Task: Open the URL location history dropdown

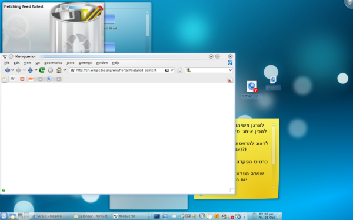Action: [172, 70]
